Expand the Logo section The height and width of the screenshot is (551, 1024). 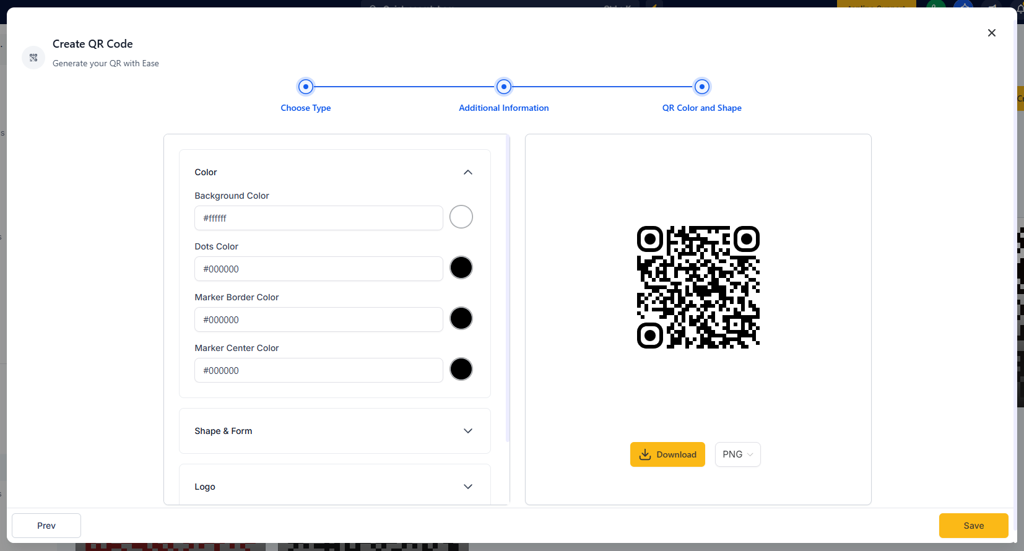coord(468,487)
